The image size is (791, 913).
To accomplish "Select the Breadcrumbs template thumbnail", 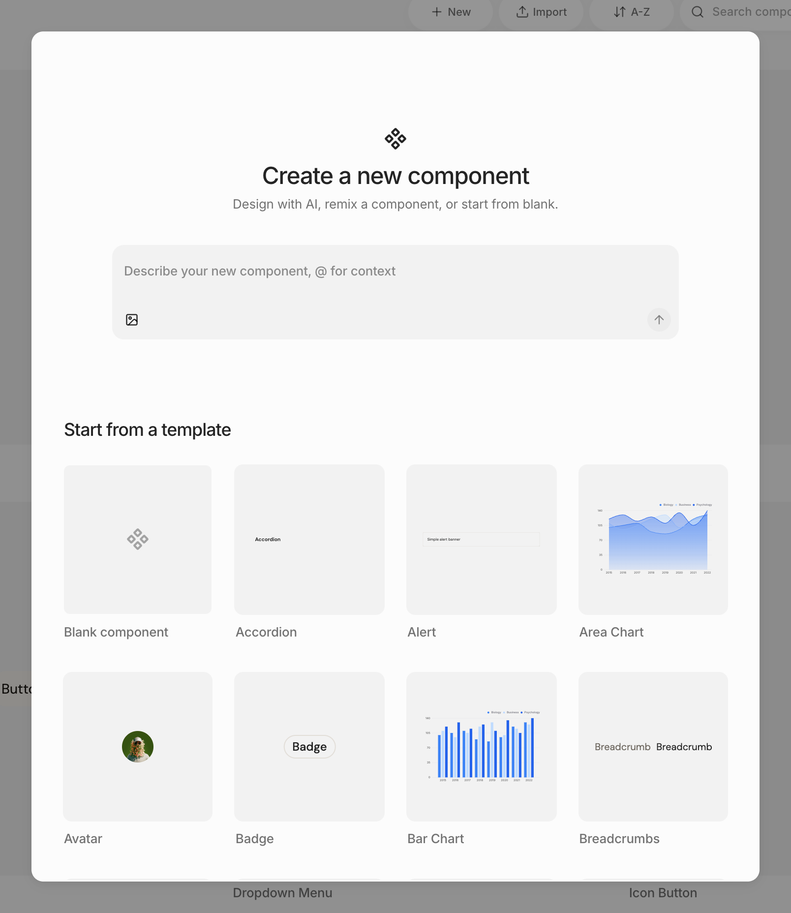I will (653, 747).
